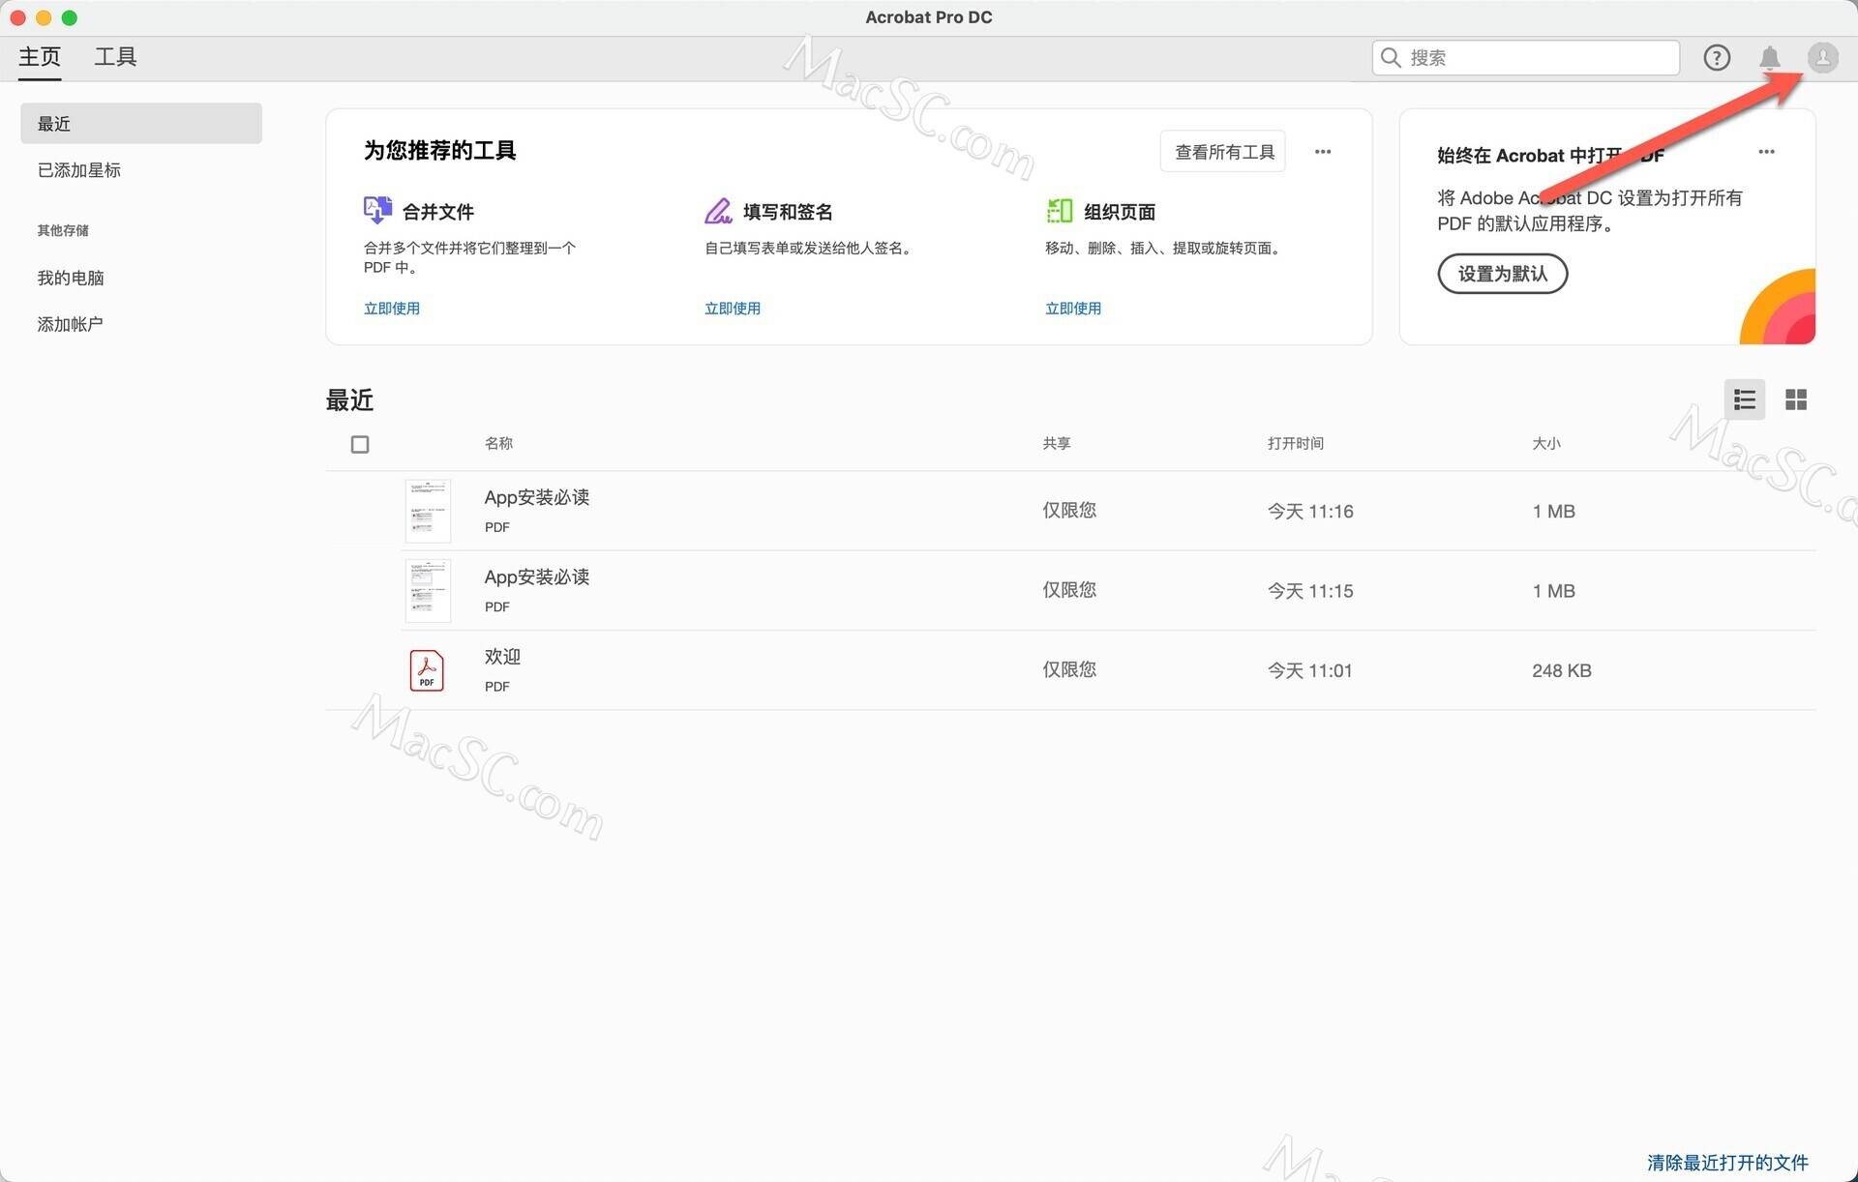Viewport: 1858px width, 1182px height.
Task: Switch to grid view layout icon
Action: click(x=1796, y=399)
